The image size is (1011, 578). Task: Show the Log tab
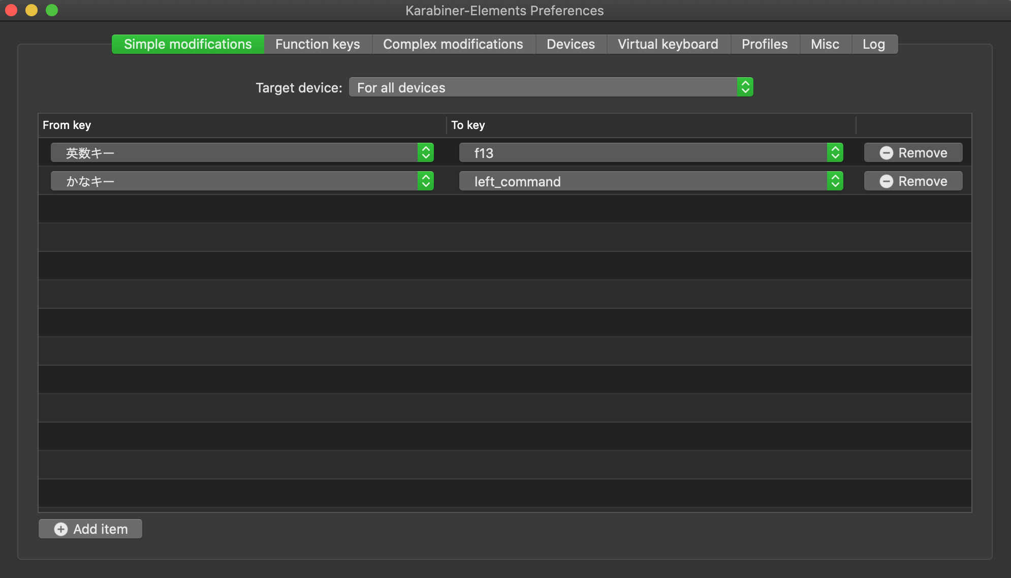[873, 44]
